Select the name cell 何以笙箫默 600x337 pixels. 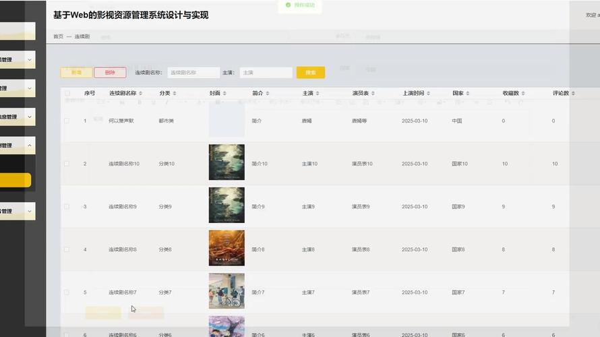click(121, 121)
